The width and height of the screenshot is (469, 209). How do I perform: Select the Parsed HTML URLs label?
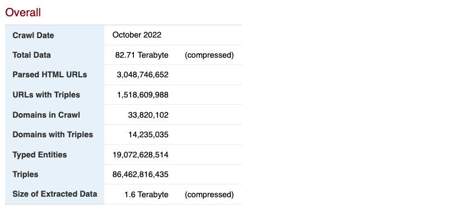click(50, 75)
